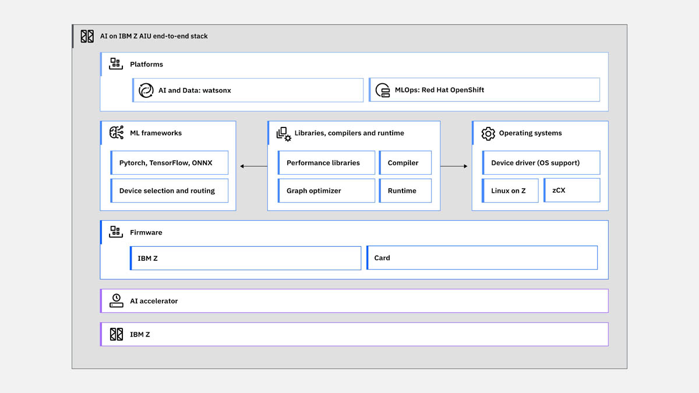Click the IBM Z icon in bottom bar
Screen dimensions: 699x393
[116, 334]
